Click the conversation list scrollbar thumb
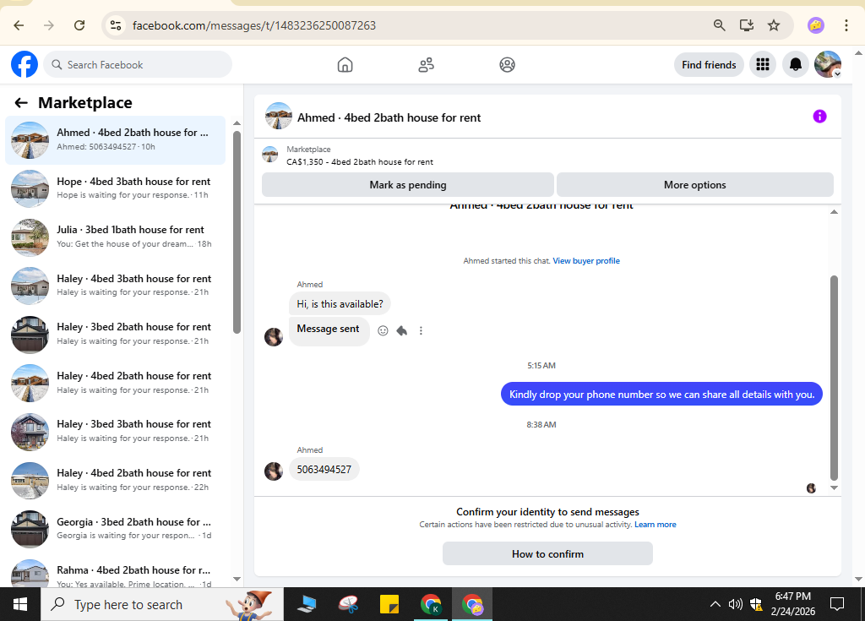Image resolution: width=865 pixels, height=621 pixels. (237, 232)
